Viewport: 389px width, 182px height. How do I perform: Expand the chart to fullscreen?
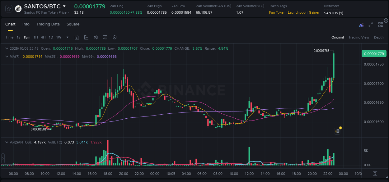tap(371, 25)
